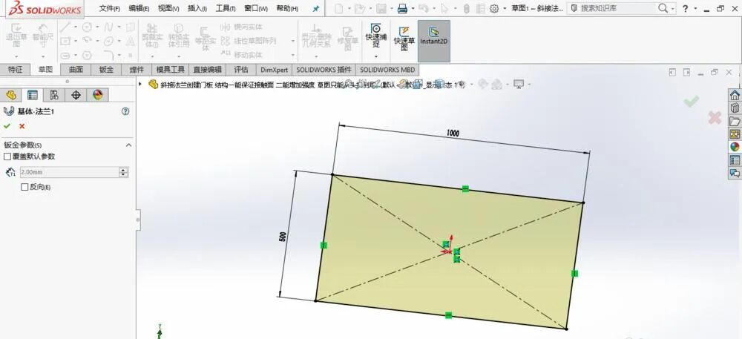This screenshot has width=742, height=339.
Task: Open the Design Library icon in task pane
Action: pyautogui.click(x=735, y=108)
